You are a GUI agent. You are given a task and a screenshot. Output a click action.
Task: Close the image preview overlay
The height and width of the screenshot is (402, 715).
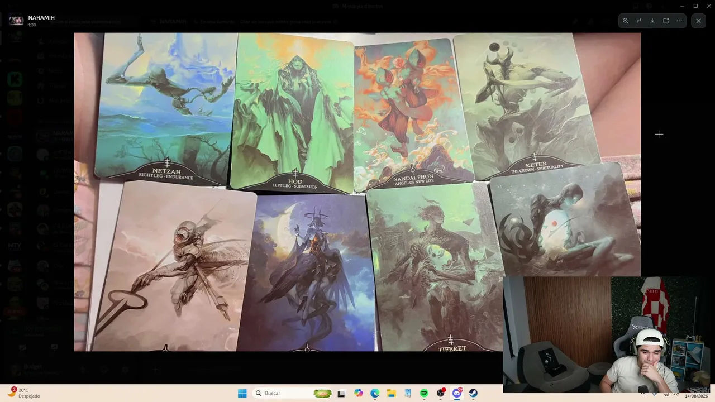pyautogui.click(x=698, y=21)
